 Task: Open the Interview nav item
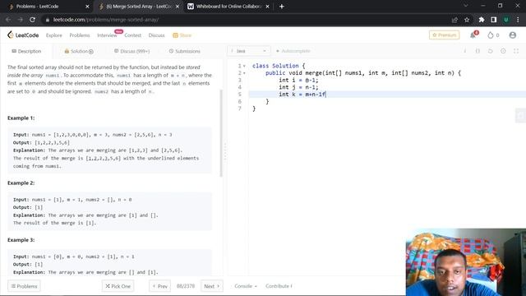pos(107,35)
